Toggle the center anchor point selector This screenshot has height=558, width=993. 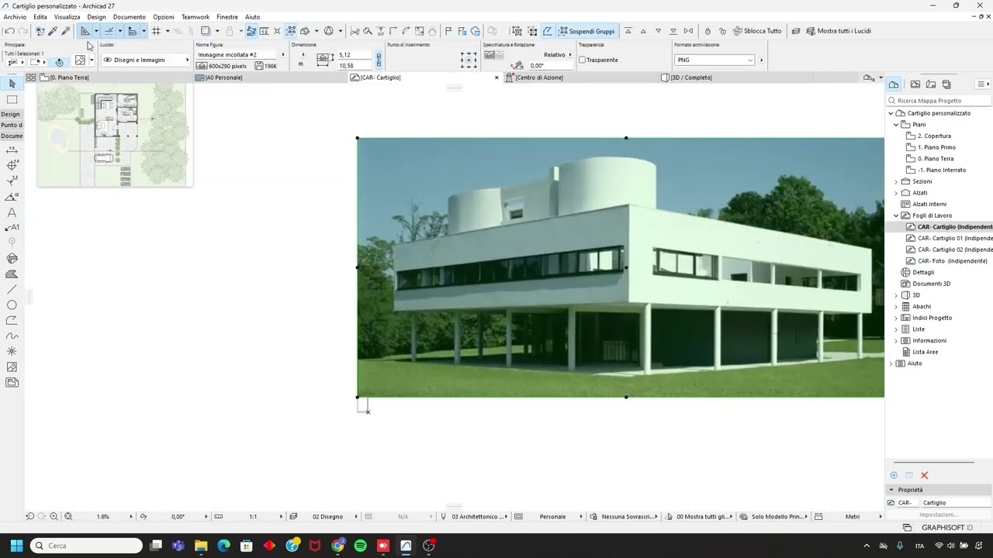[469, 60]
